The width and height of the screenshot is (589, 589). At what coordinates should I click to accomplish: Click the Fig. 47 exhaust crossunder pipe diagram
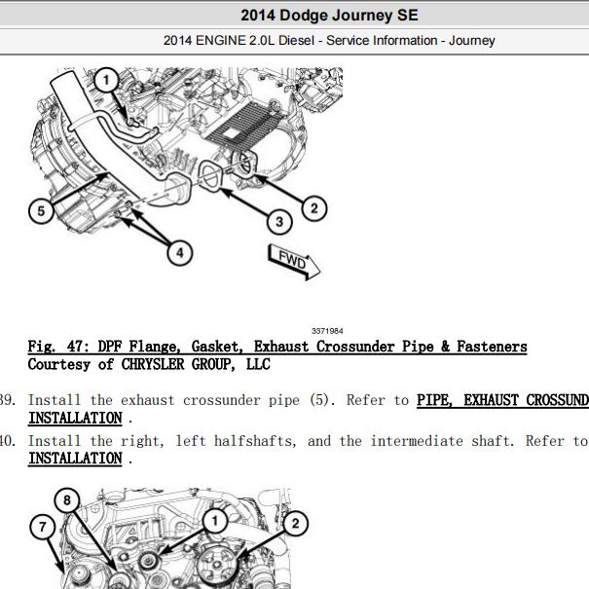coord(186,173)
